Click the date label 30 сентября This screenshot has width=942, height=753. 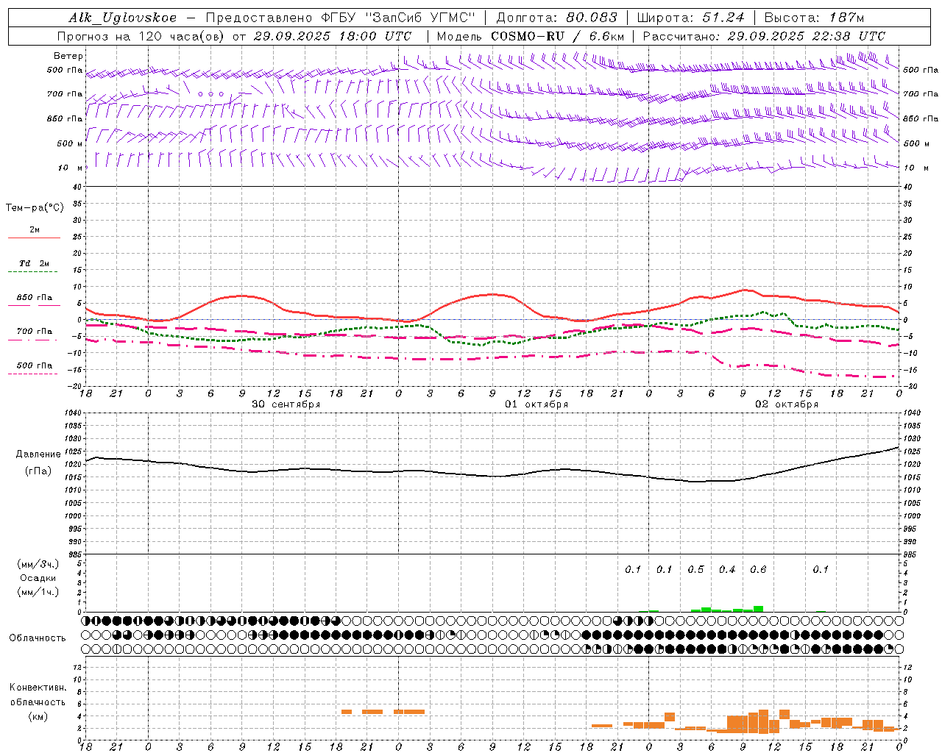click(286, 404)
